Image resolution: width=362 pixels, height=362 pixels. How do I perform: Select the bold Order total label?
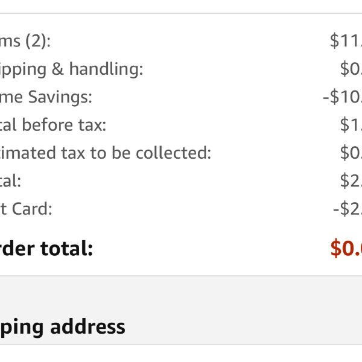[x=46, y=249]
